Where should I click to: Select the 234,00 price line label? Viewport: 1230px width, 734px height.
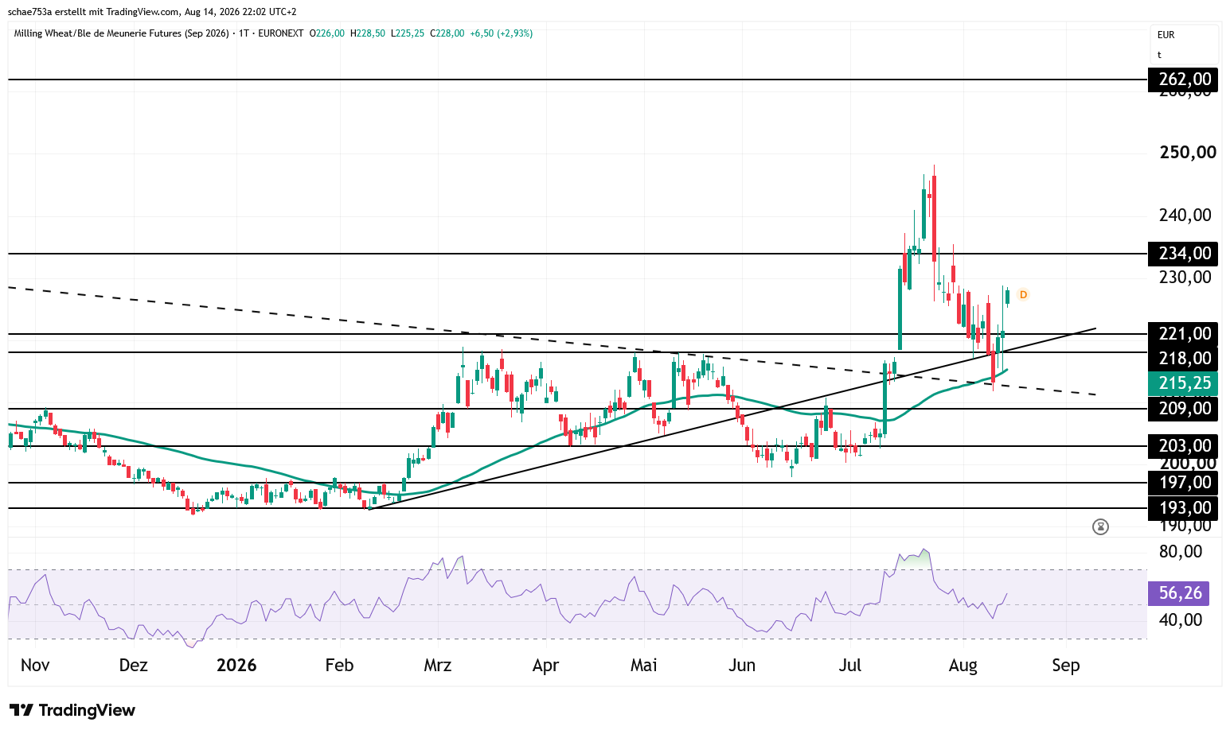(x=1183, y=254)
